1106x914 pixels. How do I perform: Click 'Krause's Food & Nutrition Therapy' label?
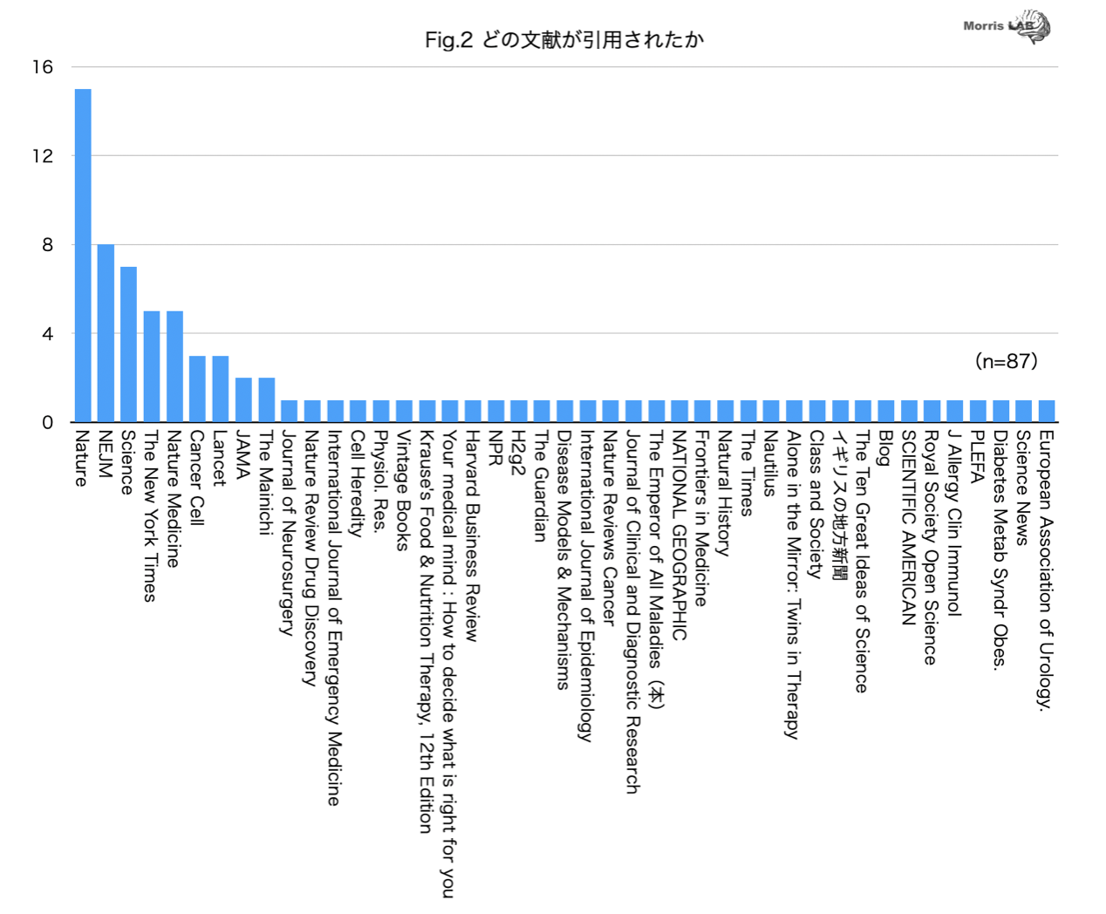click(x=426, y=631)
